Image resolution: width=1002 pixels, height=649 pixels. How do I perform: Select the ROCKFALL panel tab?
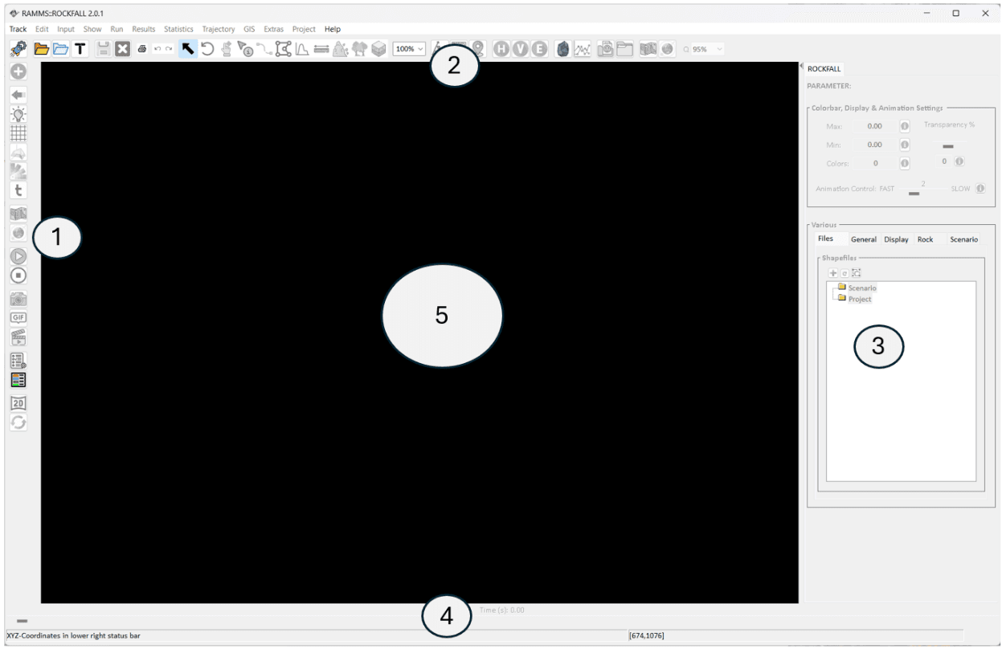(824, 68)
